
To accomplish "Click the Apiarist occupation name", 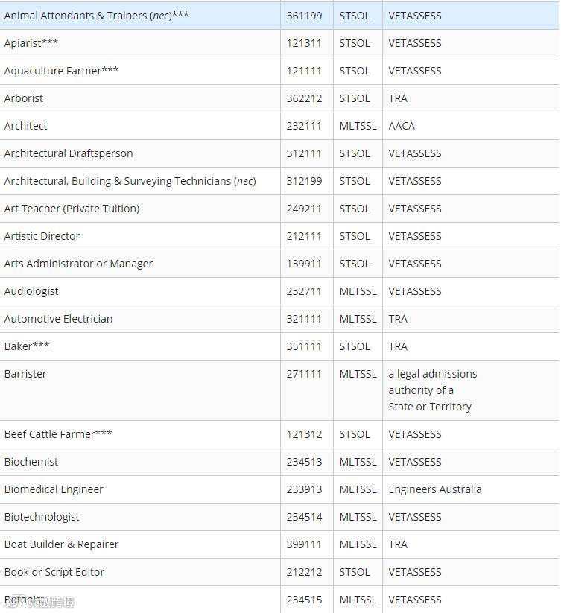I will coord(31,43).
